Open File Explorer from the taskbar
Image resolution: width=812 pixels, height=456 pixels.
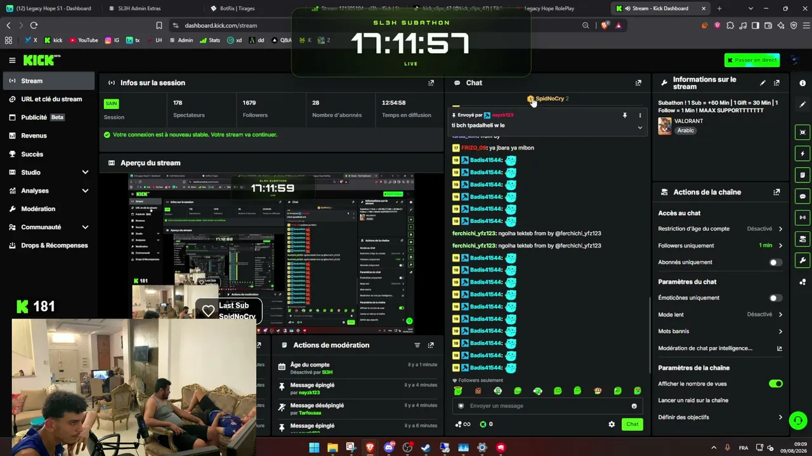(332, 448)
